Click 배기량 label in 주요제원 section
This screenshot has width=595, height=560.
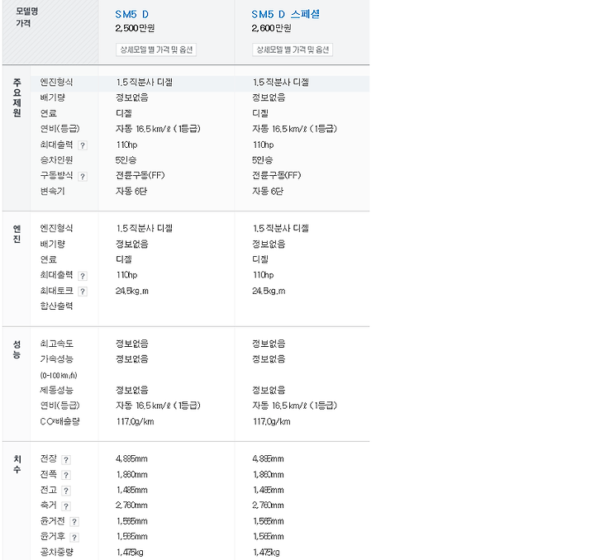click(x=52, y=97)
